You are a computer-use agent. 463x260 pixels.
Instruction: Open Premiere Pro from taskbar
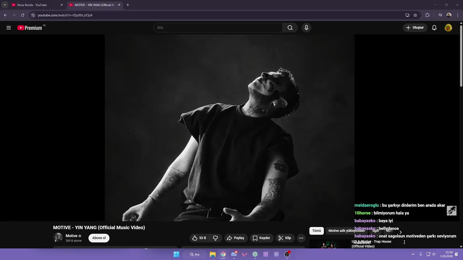tap(266, 254)
